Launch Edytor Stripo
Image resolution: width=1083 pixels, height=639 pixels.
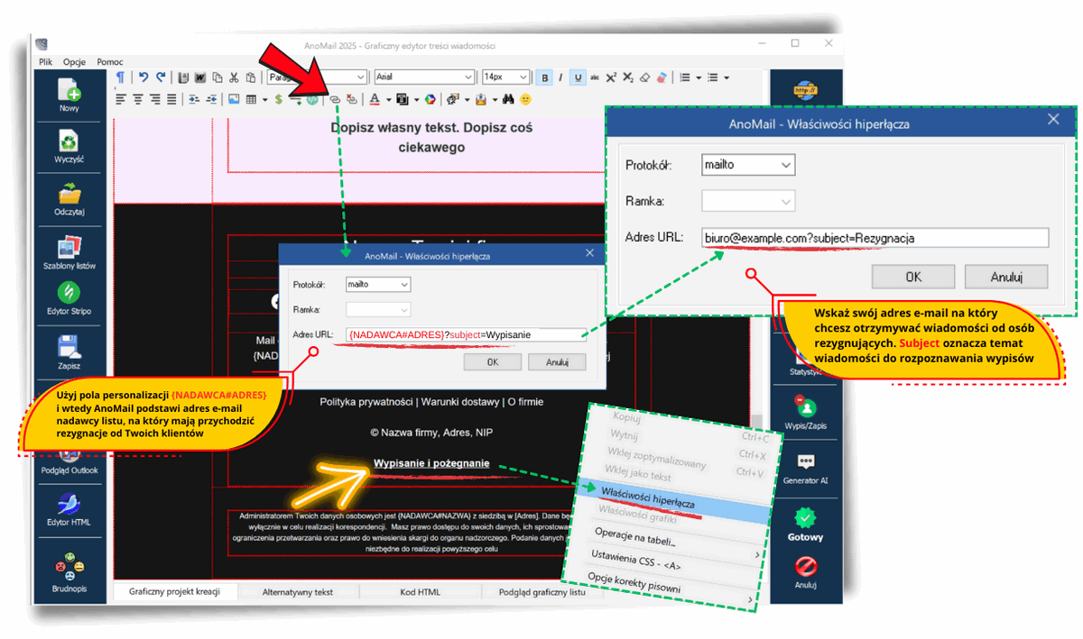coord(69,293)
